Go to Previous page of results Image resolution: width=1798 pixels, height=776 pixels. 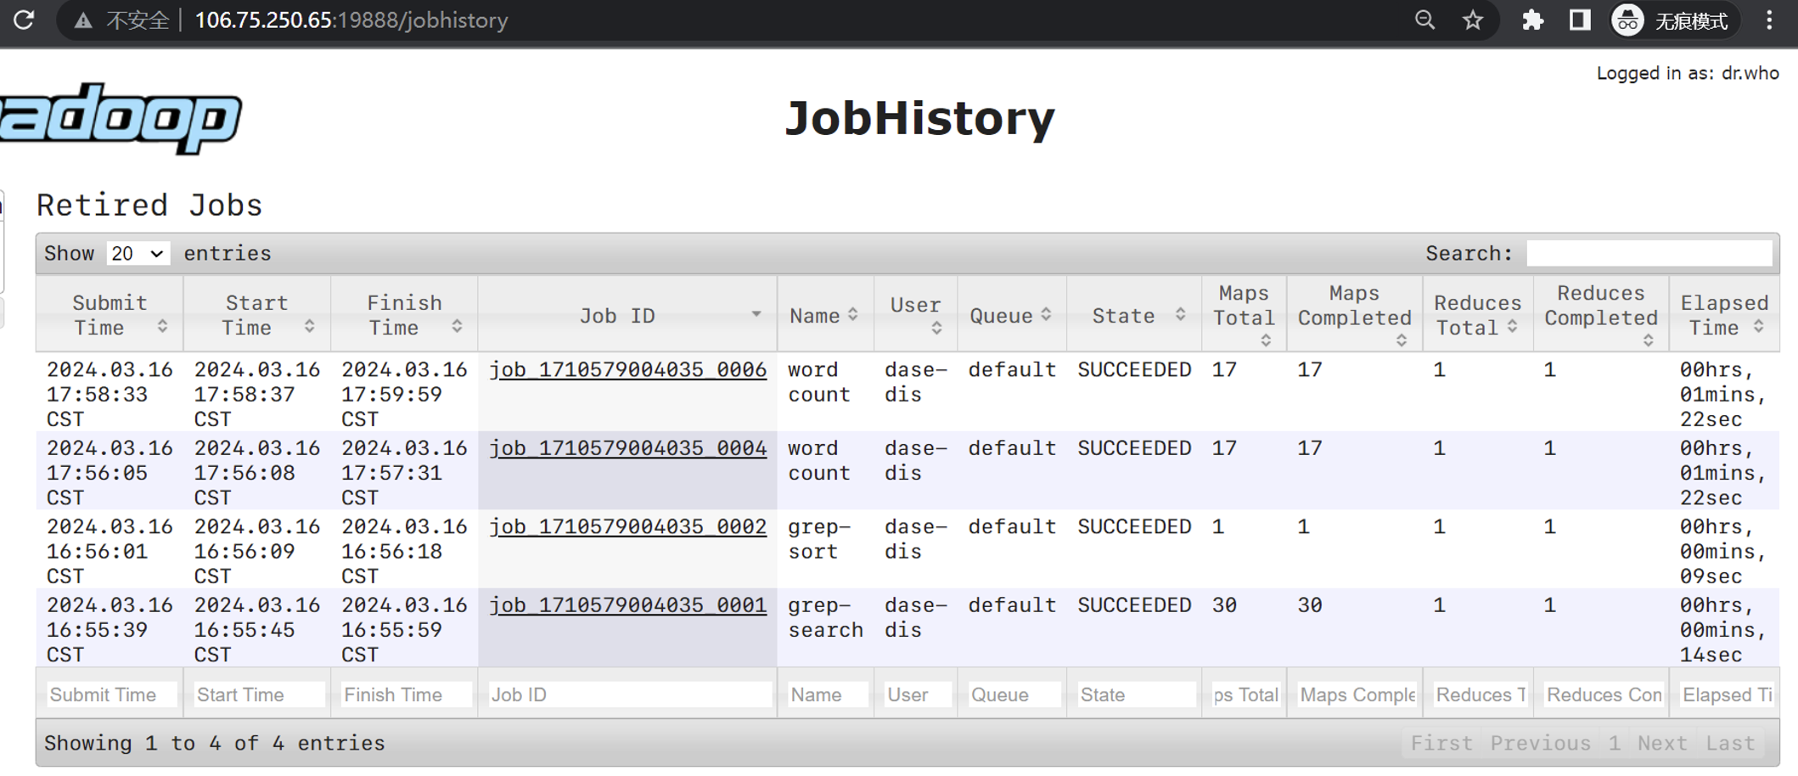1541,744
